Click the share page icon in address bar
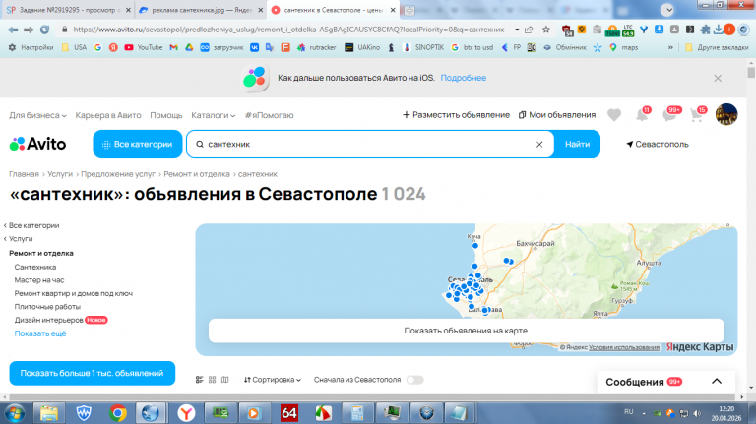This screenshot has height=424, width=756. [529, 30]
